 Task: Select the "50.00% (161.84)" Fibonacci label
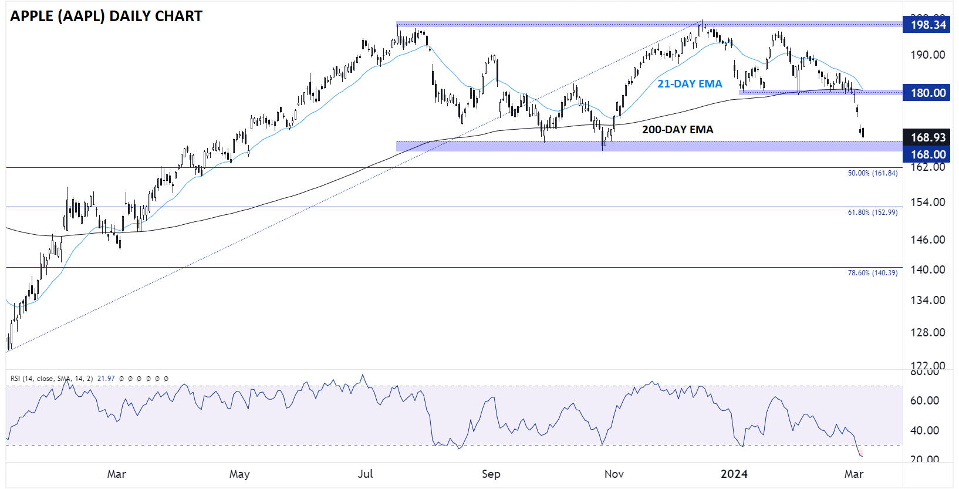873,173
